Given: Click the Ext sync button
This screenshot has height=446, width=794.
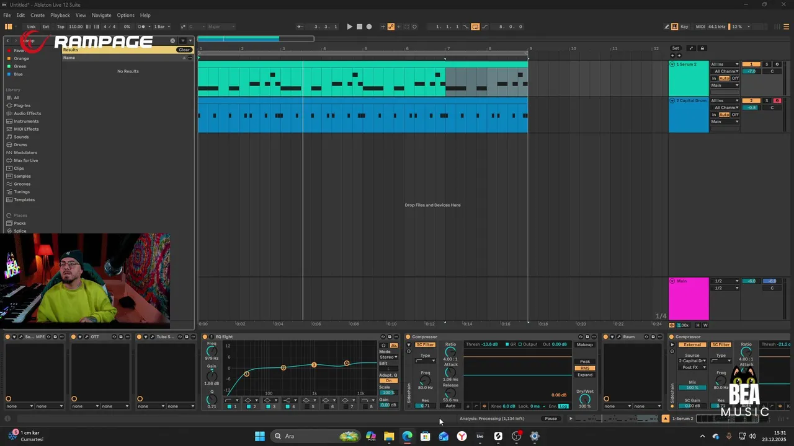Looking at the screenshot, I should click(46, 27).
